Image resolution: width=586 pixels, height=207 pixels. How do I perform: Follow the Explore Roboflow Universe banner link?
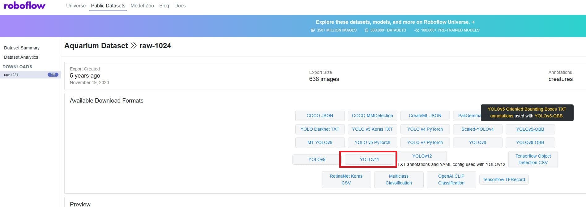pyautogui.click(x=395, y=22)
